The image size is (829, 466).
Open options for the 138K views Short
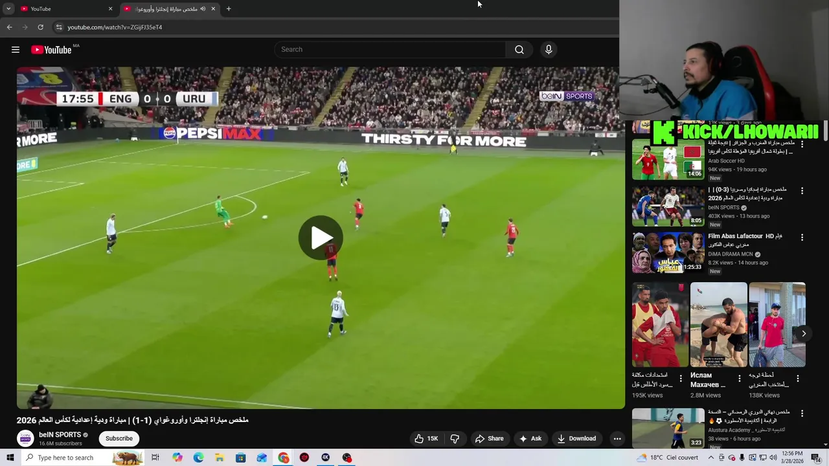pos(798,379)
